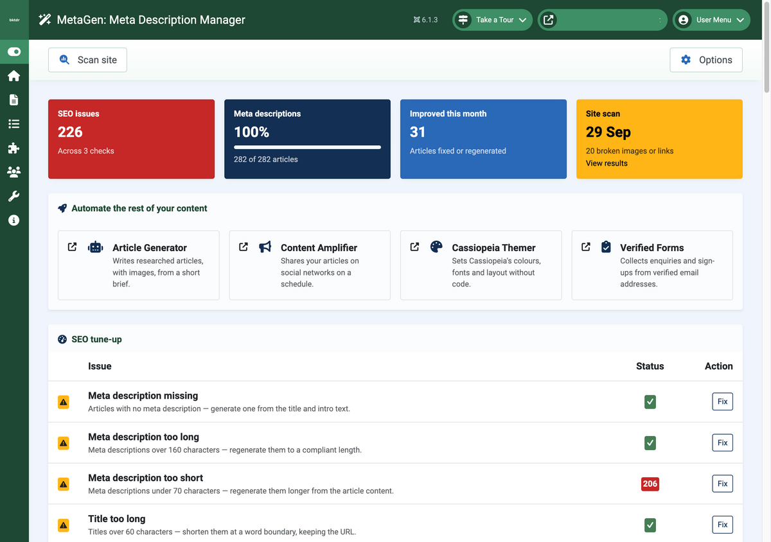Screen dimensions: 771x542
Task: Click status check for Meta description missing
Action: (x=650, y=402)
